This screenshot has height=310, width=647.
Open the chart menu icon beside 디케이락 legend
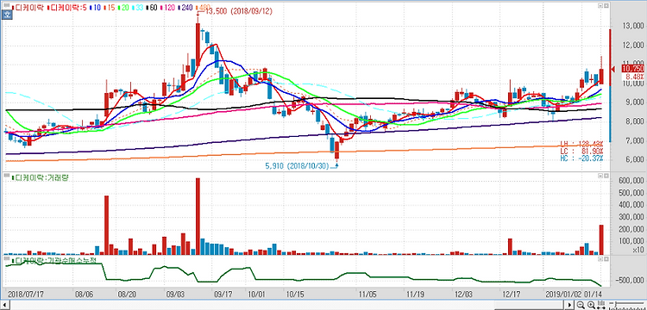click(7, 6)
